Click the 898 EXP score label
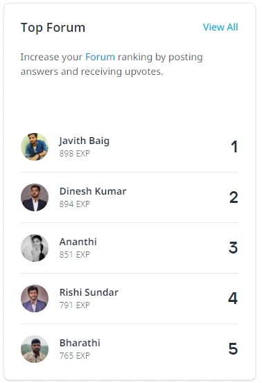 [75, 153]
